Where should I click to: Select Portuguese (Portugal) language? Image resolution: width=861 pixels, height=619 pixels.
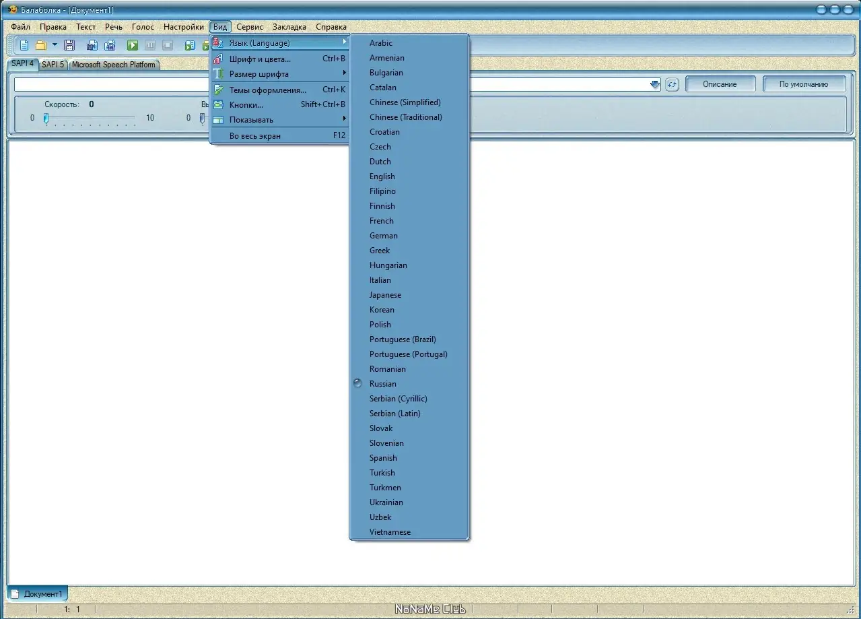[409, 354]
